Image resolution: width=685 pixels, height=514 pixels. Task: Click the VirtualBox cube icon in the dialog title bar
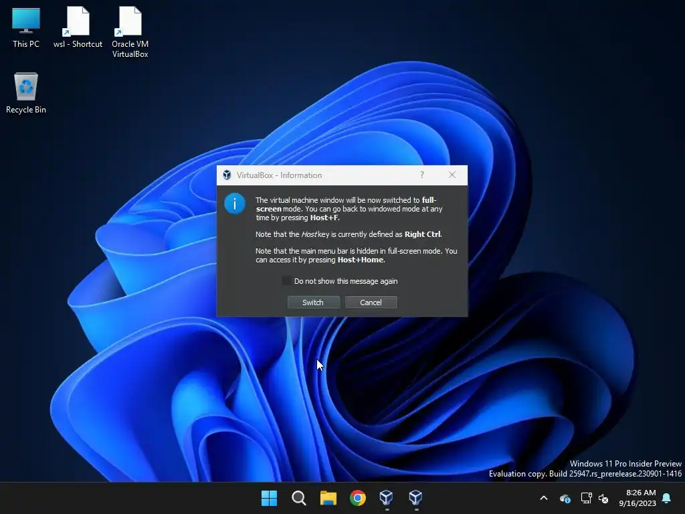click(x=227, y=175)
